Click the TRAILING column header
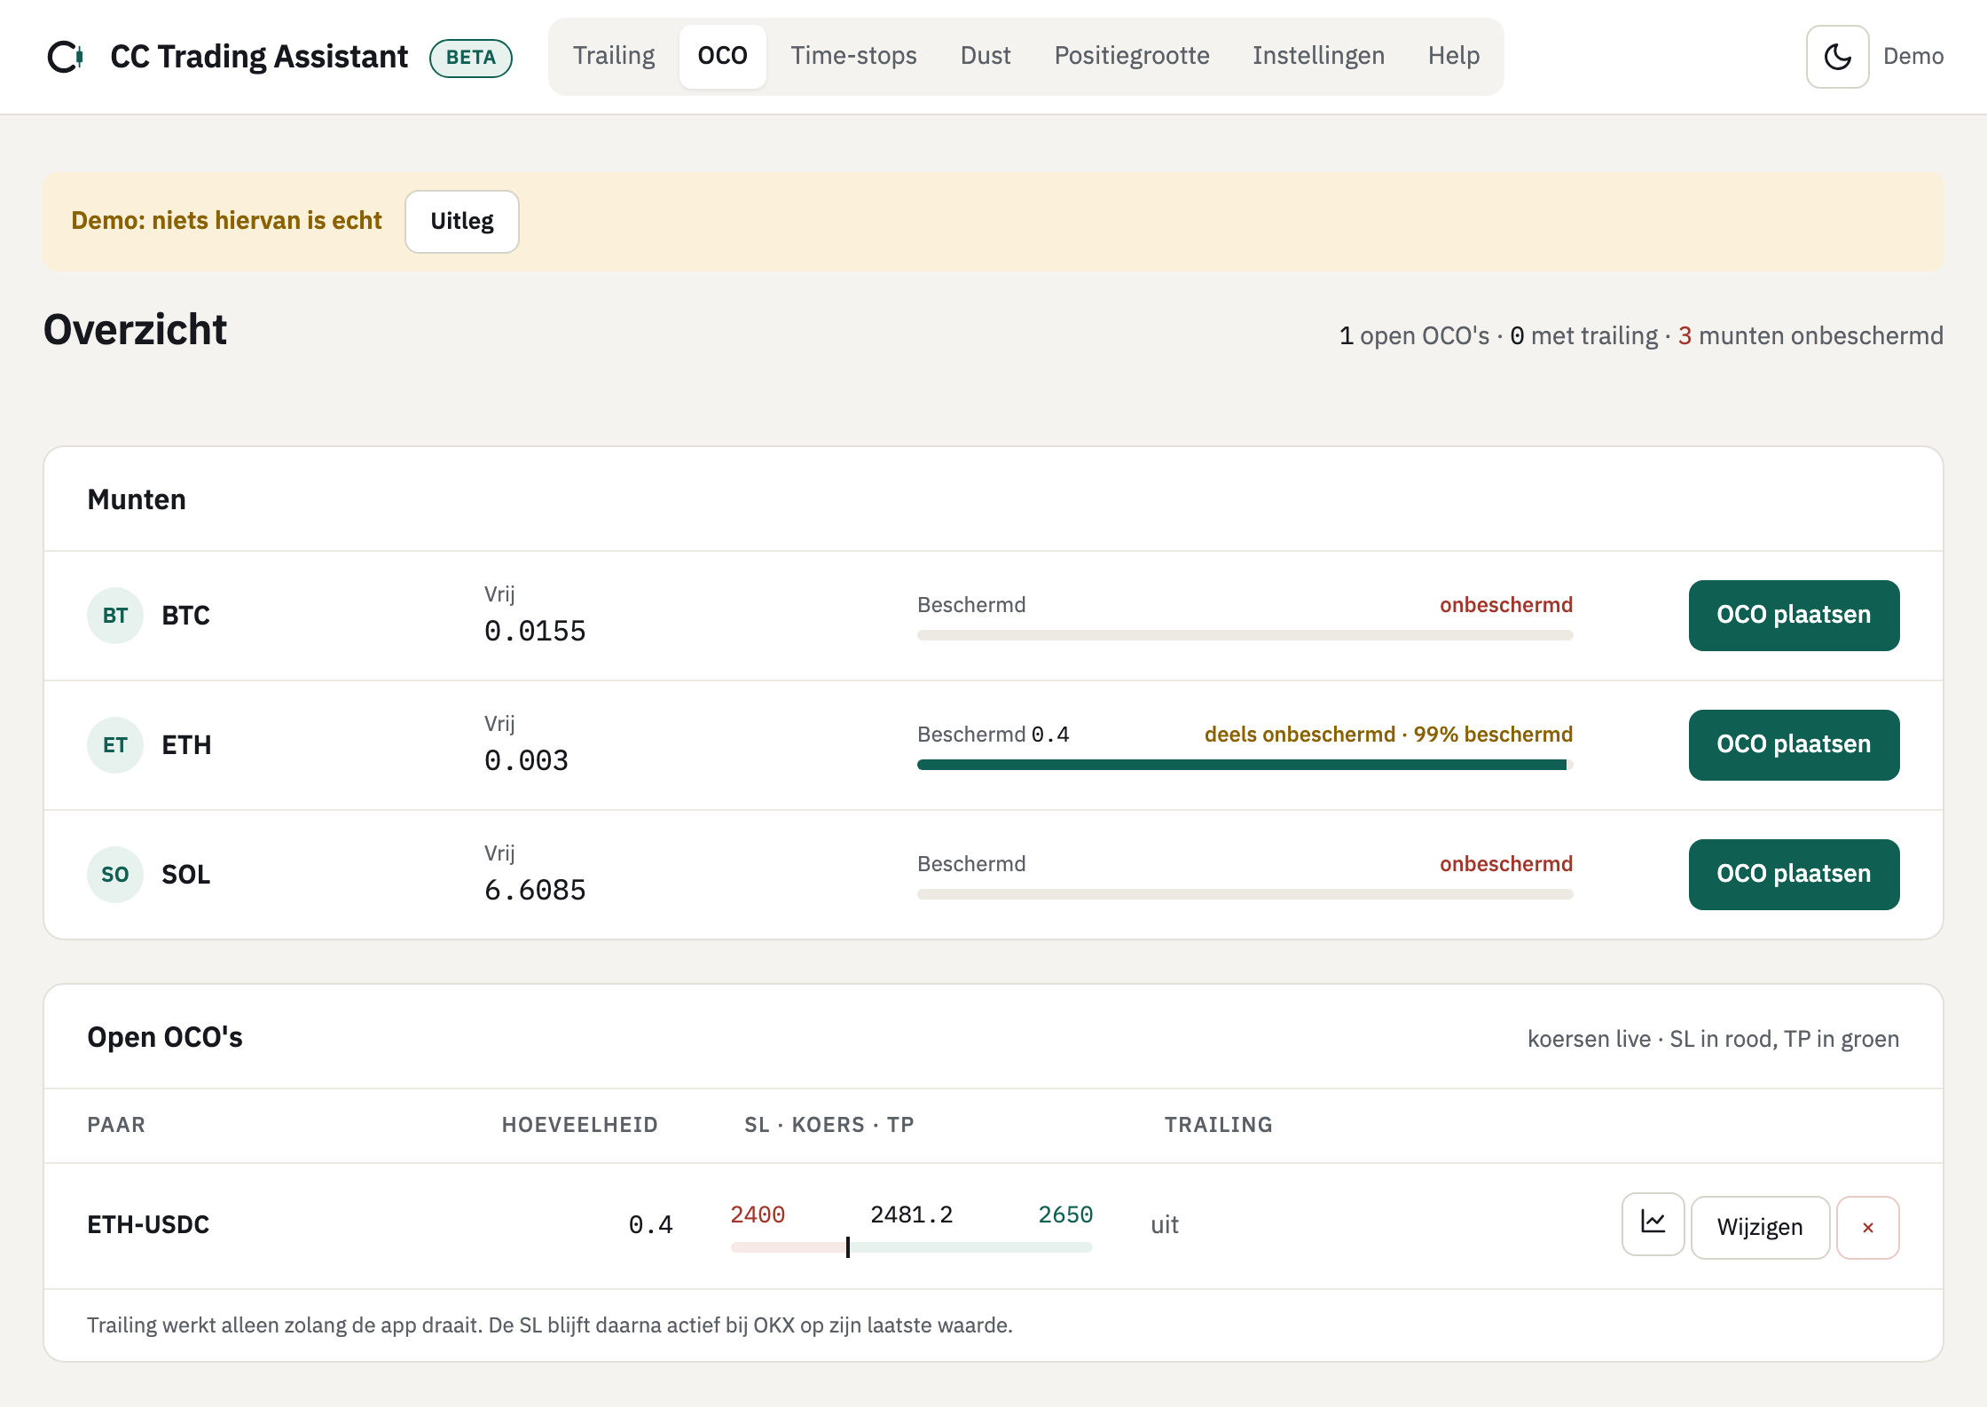 (1219, 1125)
